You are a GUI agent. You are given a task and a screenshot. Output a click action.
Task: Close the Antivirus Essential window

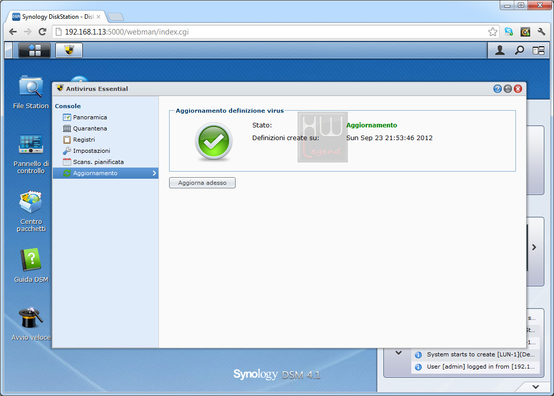point(518,89)
